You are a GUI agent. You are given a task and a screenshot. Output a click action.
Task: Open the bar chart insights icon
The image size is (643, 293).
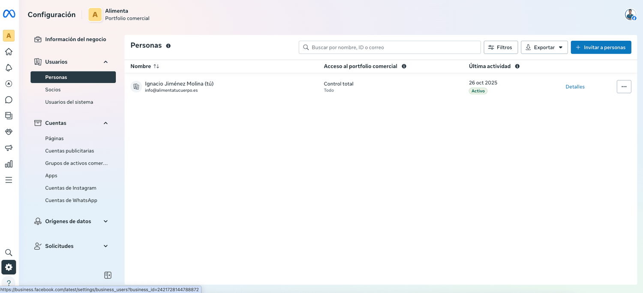click(x=9, y=164)
